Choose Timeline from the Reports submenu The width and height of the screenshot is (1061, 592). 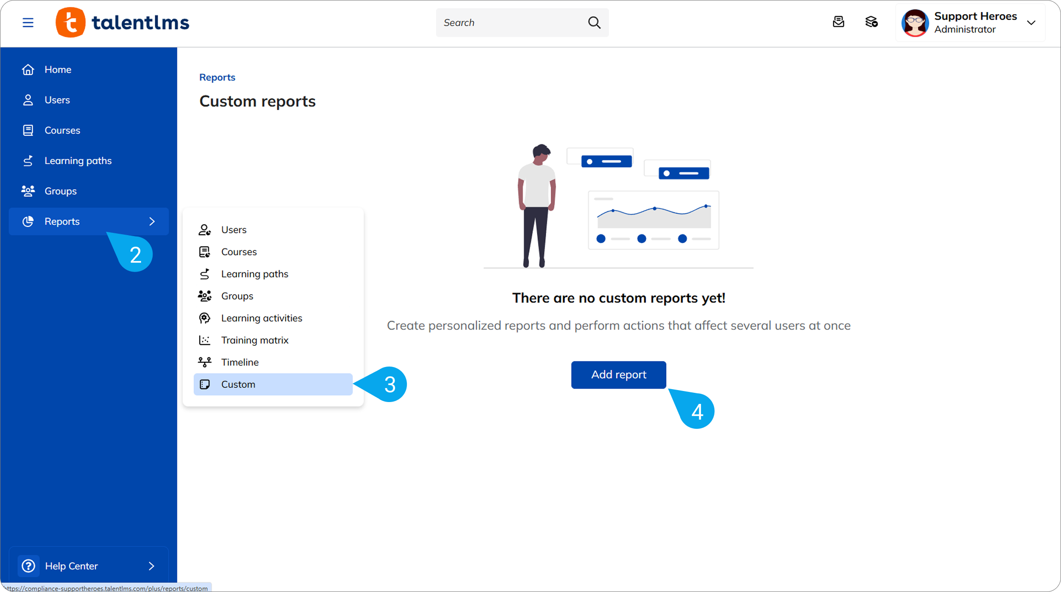(x=240, y=362)
